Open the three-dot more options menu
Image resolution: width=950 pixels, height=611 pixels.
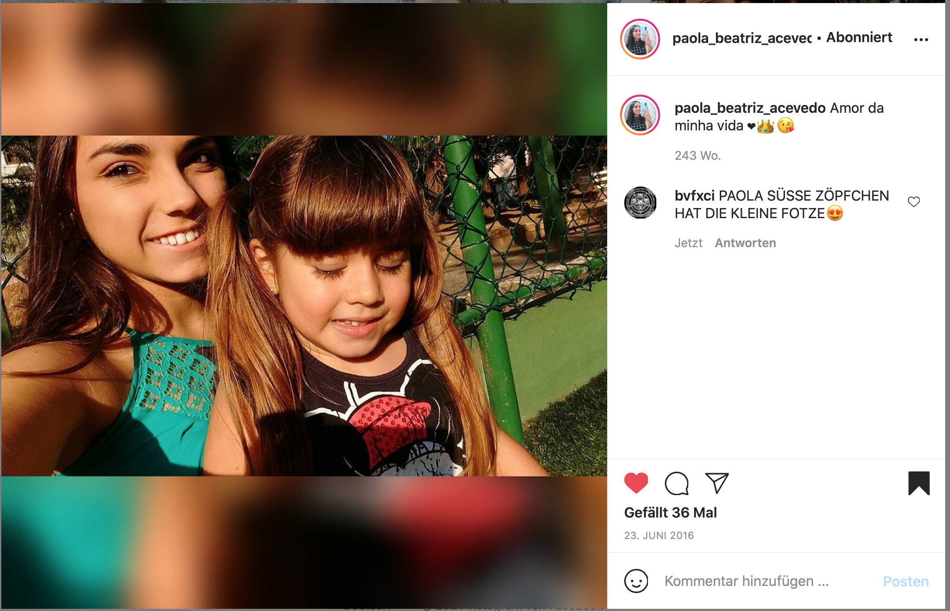coord(921,40)
